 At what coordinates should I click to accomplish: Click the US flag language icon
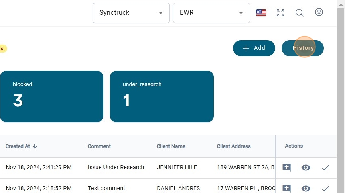[x=261, y=13]
